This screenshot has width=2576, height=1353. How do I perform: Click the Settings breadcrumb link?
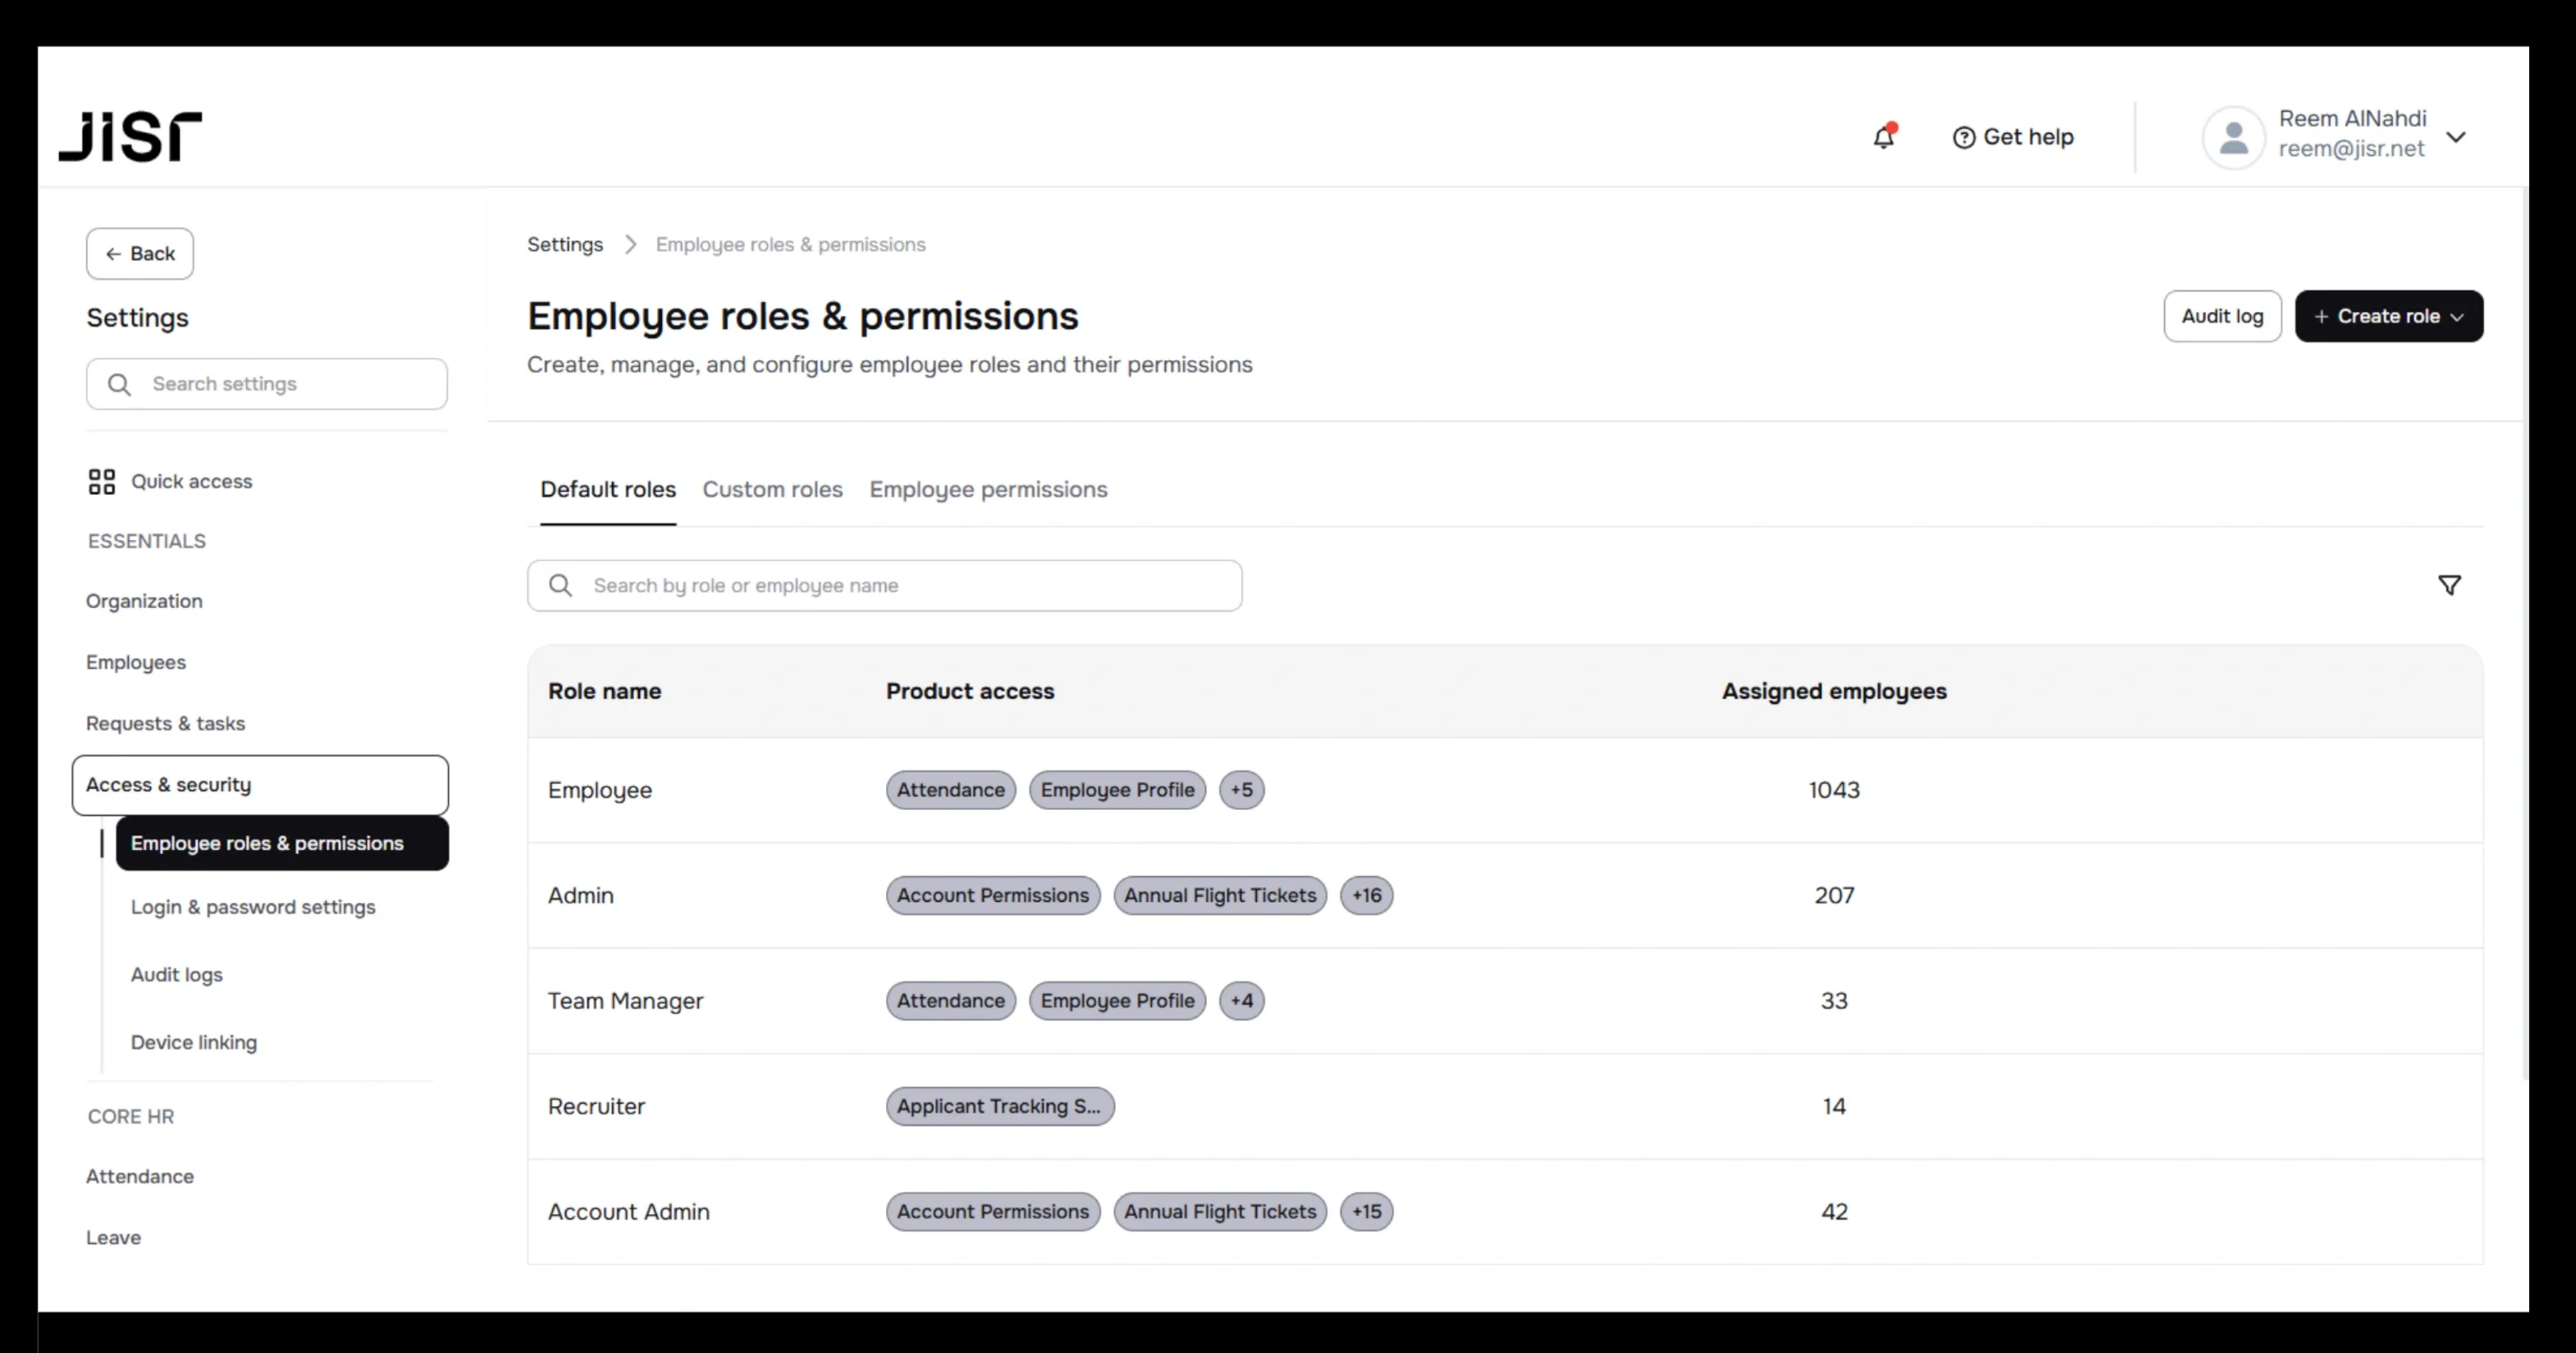pos(564,244)
